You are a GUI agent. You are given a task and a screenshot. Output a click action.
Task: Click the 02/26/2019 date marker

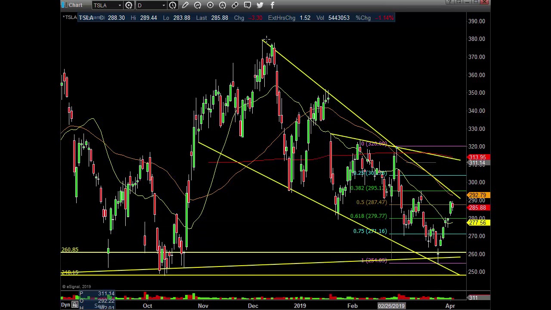coord(391,306)
